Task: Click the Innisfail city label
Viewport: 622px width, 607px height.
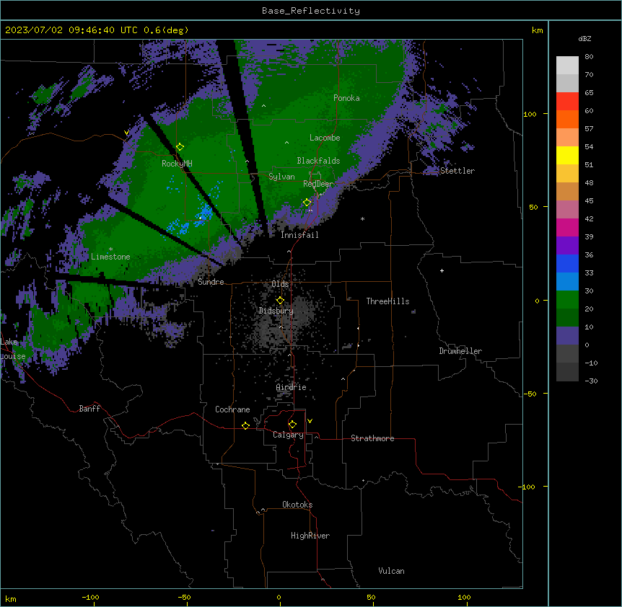Action: pos(299,235)
